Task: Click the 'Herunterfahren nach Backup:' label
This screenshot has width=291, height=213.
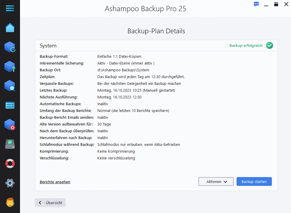Action: [66, 138]
